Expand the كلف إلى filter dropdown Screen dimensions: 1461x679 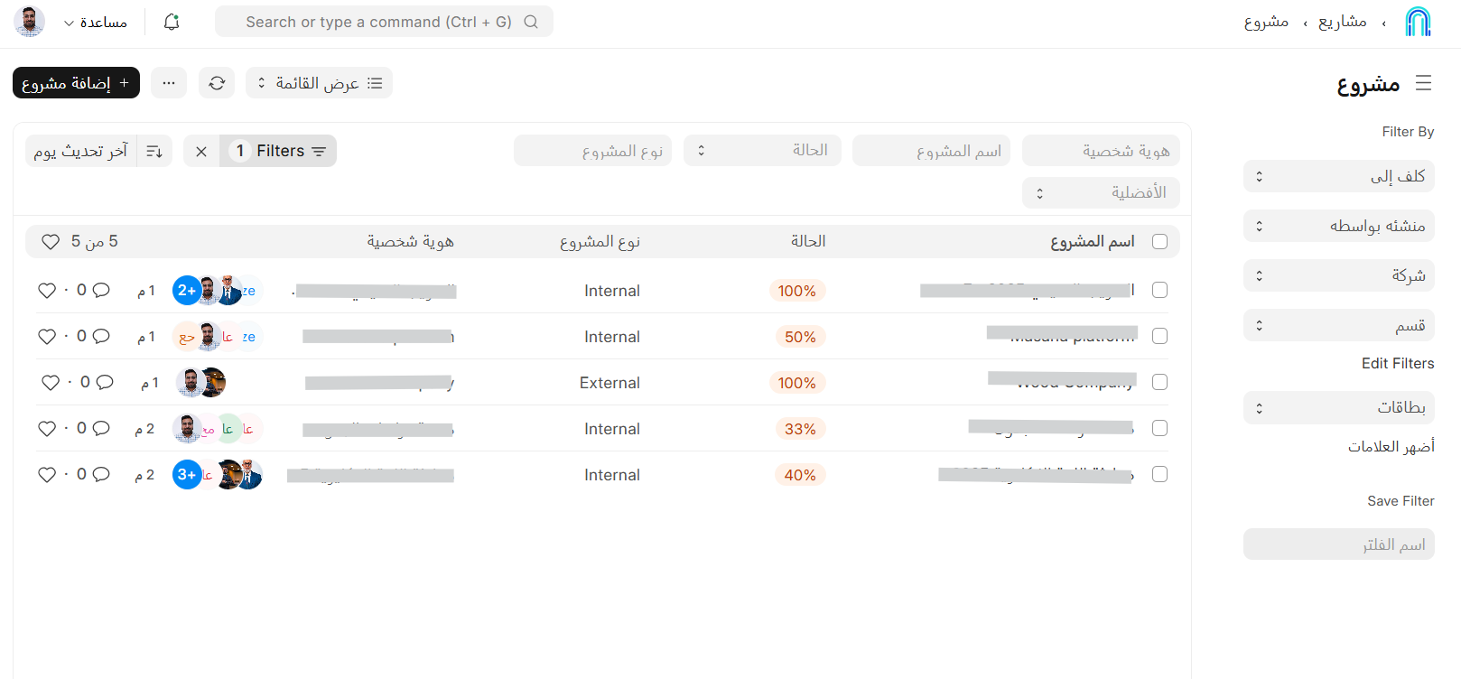click(x=1338, y=176)
